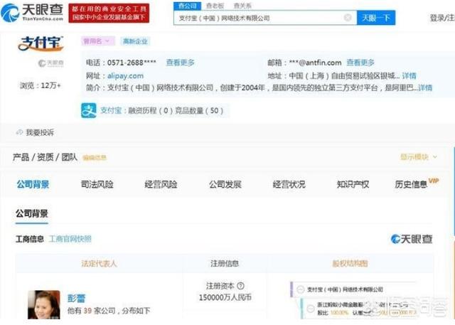The width and height of the screenshot is (455, 325).
Task: Click 查看更多 next to the email
Action: tap(360, 63)
